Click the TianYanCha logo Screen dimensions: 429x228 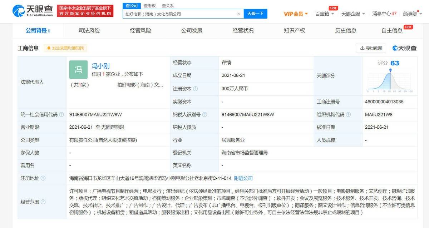coord(33,11)
